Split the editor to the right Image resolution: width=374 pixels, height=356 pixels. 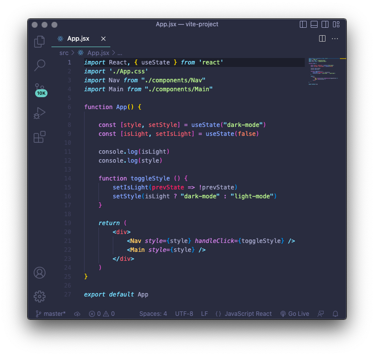coord(322,39)
